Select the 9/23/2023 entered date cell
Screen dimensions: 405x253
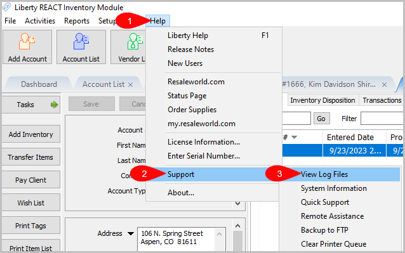[x=354, y=150]
